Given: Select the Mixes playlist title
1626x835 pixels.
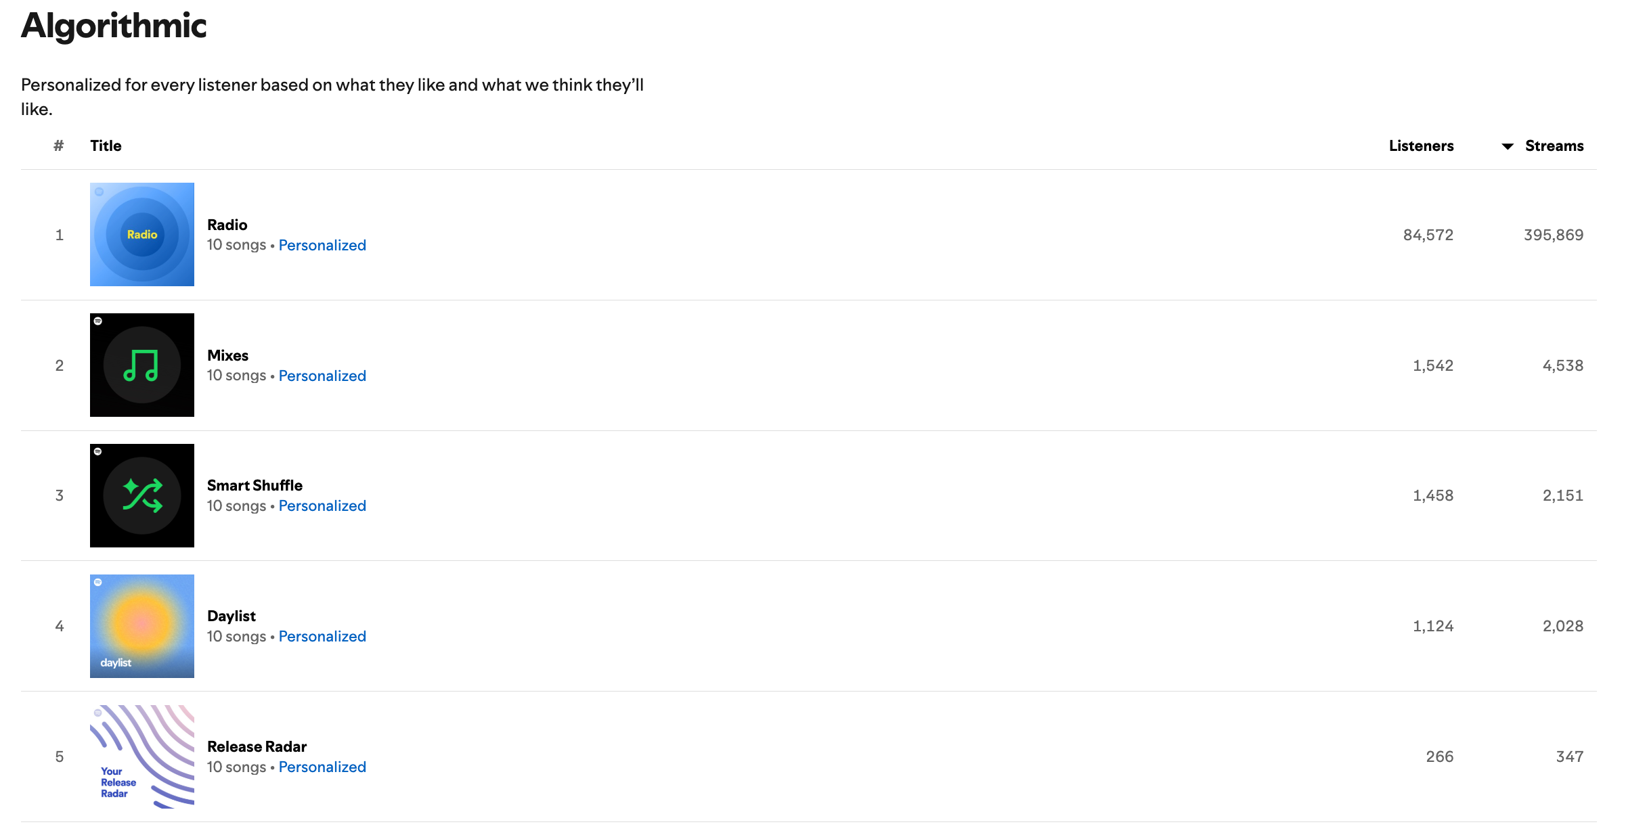Looking at the screenshot, I should tap(227, 355).
